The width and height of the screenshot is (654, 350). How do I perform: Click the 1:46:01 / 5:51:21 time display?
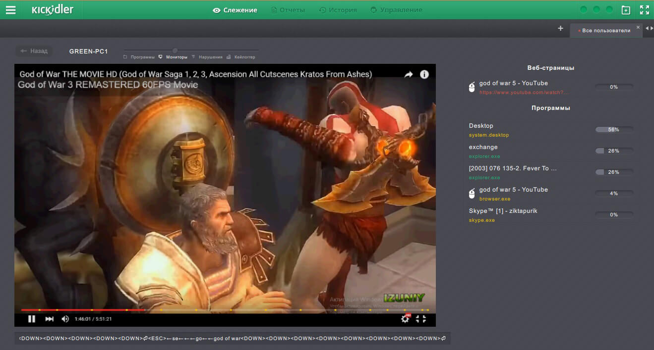(x=93, y=319)
